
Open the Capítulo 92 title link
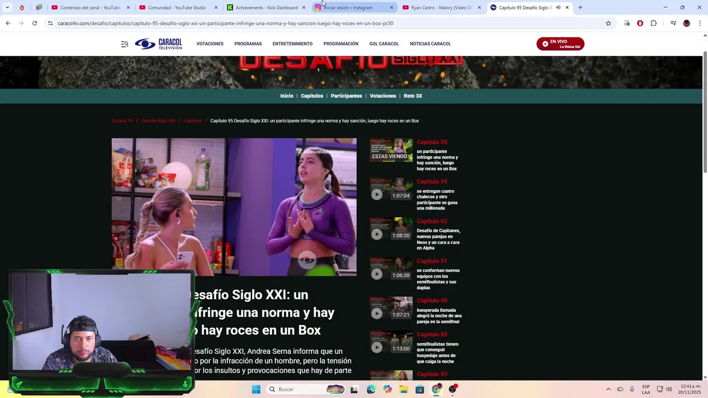click(x=432, y=221)
